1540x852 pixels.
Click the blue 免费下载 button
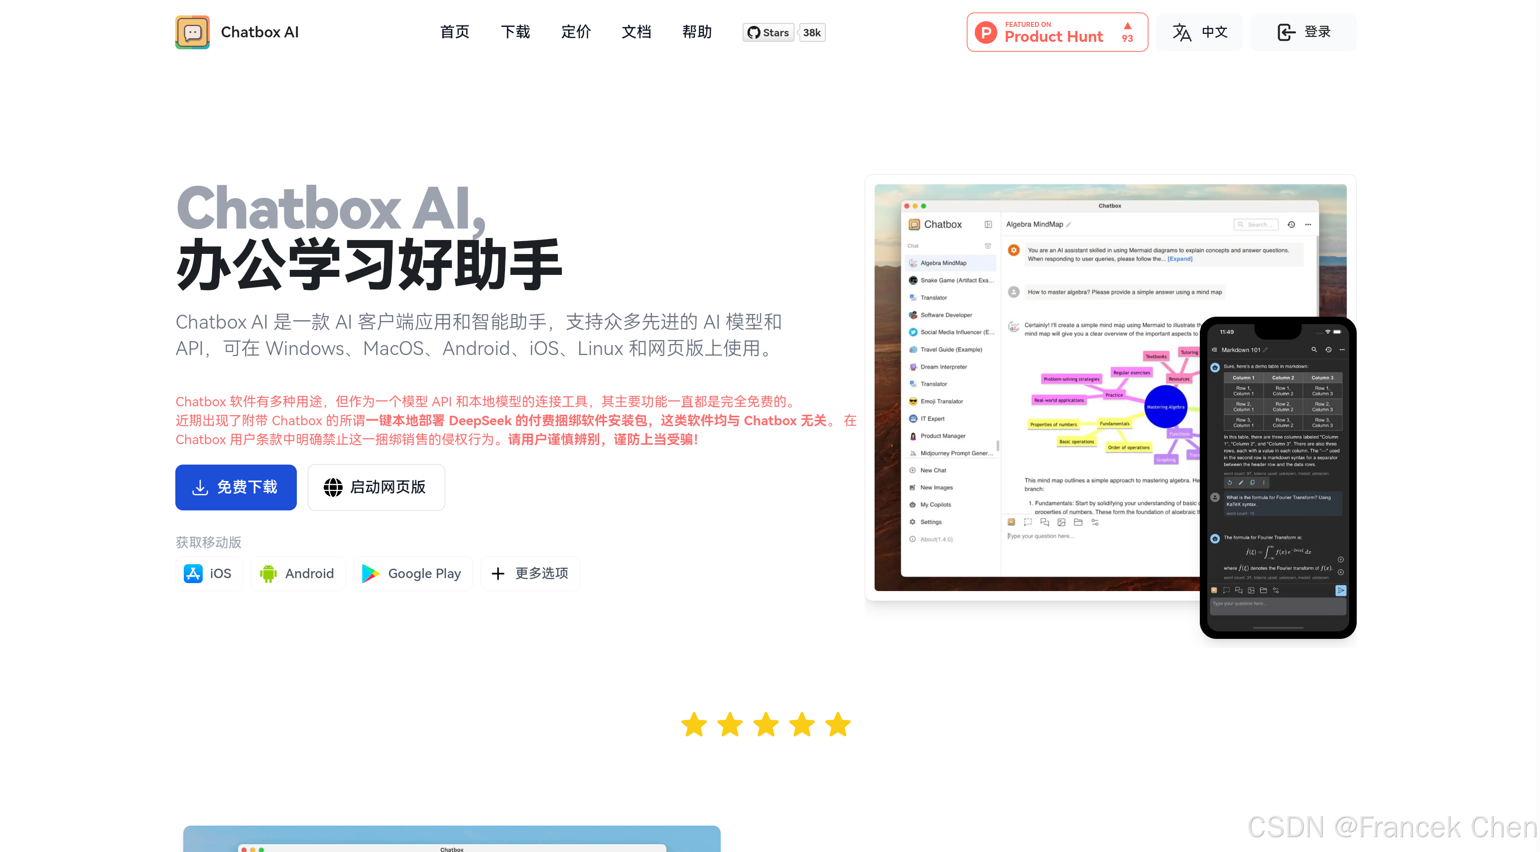[236, 487]
